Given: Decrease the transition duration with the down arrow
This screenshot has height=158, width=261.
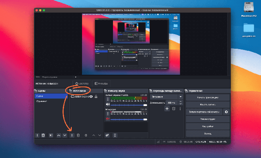Looking at the screenshot, I should pos(181,104).
